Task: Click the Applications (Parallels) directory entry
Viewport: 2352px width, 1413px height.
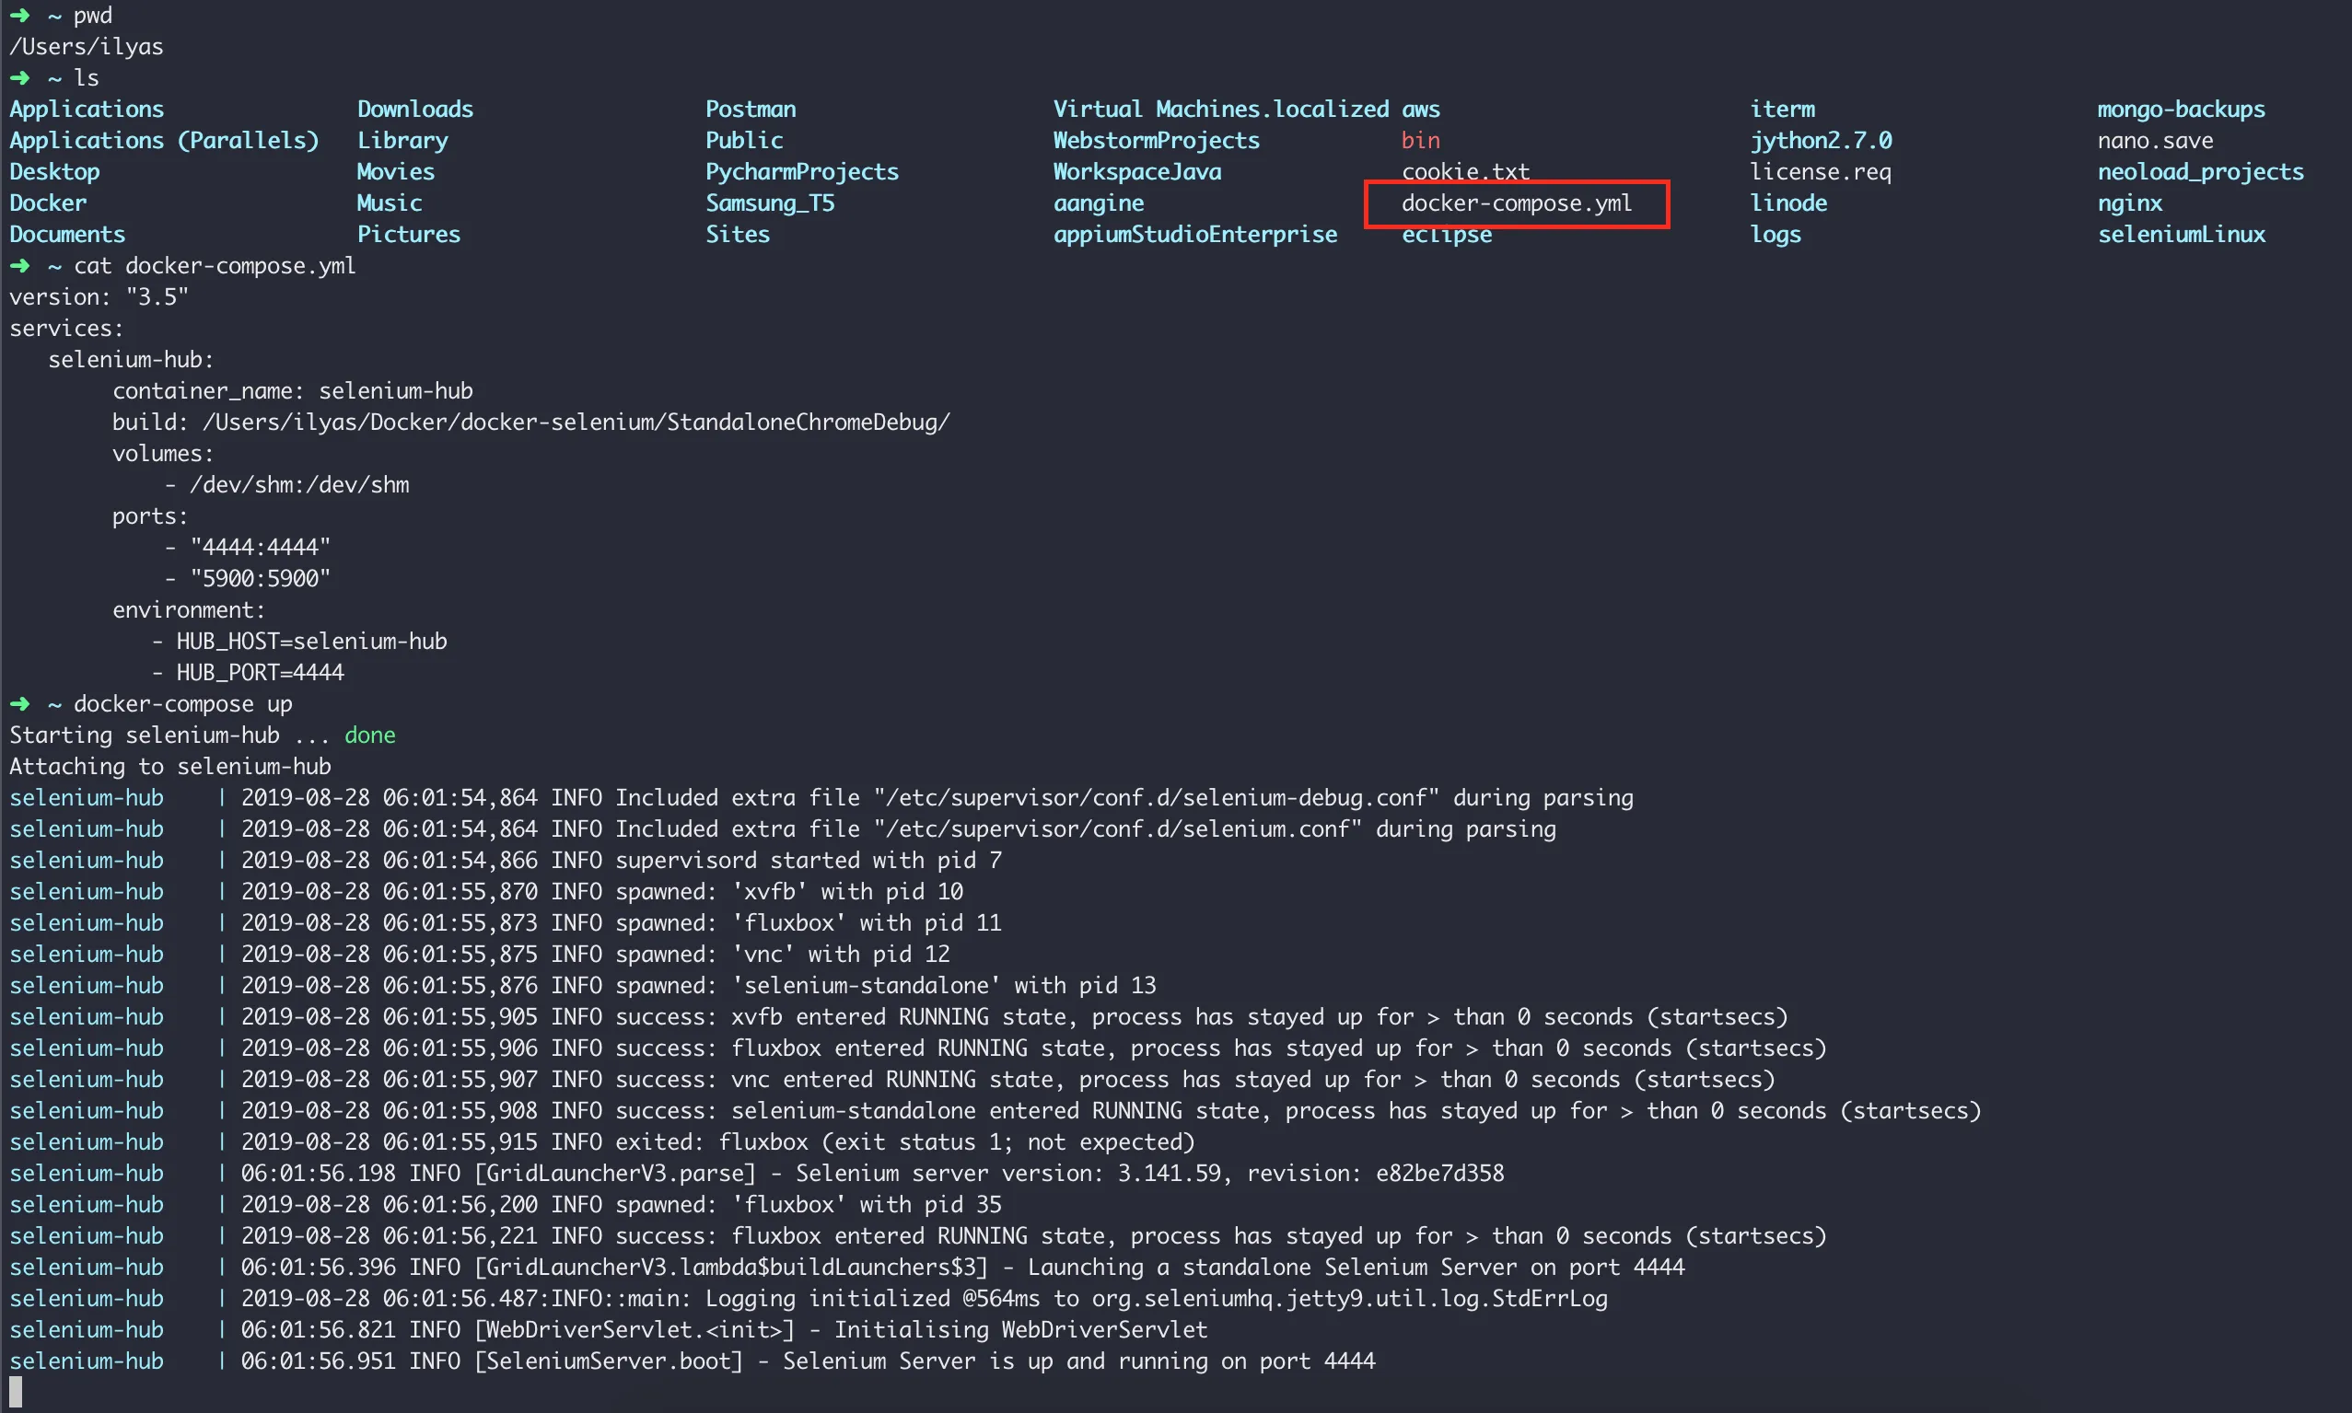Action: click(164, 140)
